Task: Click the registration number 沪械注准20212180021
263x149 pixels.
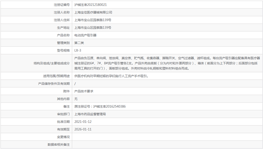Action: pyautogui.click(x=91, y=5)
